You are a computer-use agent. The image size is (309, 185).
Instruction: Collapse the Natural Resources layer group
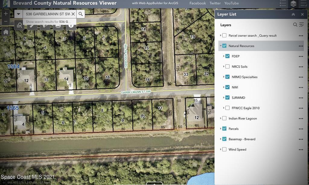[221, 46]
